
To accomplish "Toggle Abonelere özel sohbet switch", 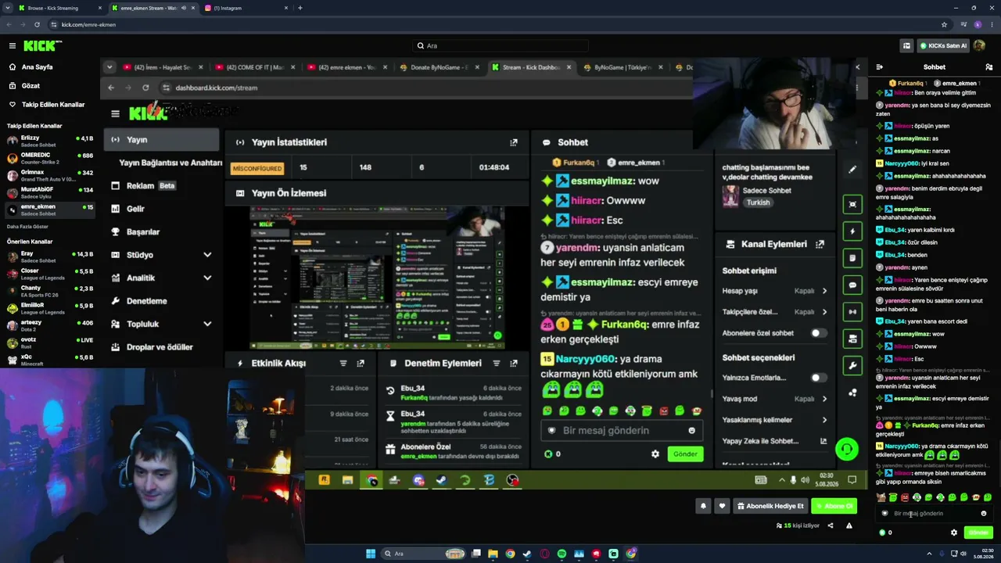I will [x=818, y=333].
